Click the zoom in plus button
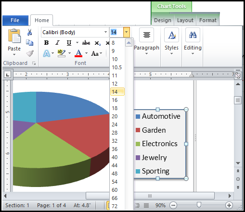 229,205
